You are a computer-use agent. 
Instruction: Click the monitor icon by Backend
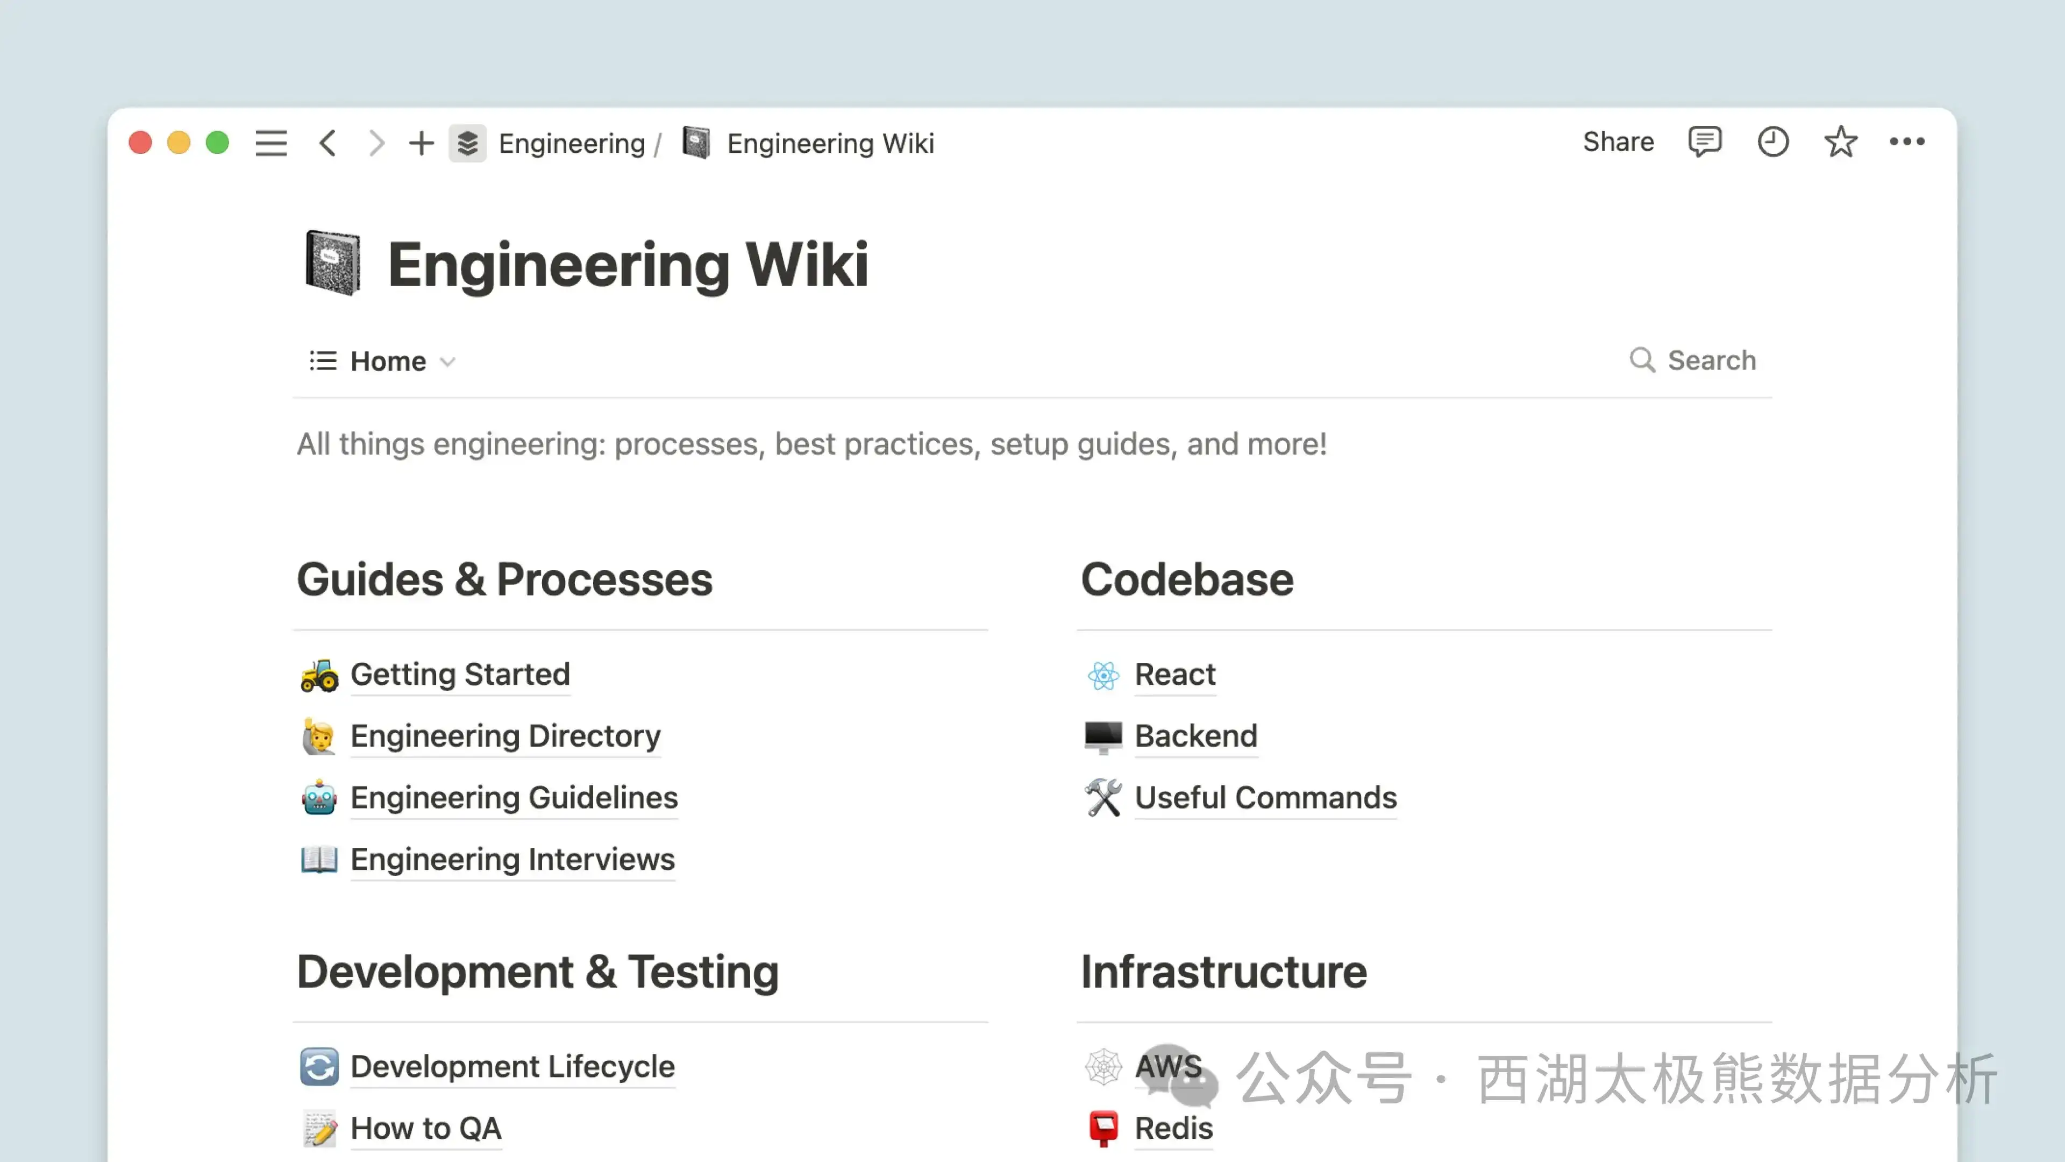tap(1103, 737)
